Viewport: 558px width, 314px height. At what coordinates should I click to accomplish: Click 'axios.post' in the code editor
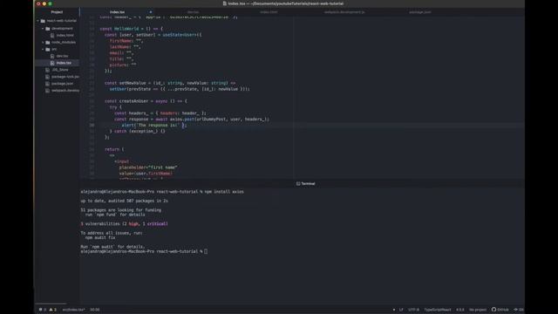(x=182, y=119)
